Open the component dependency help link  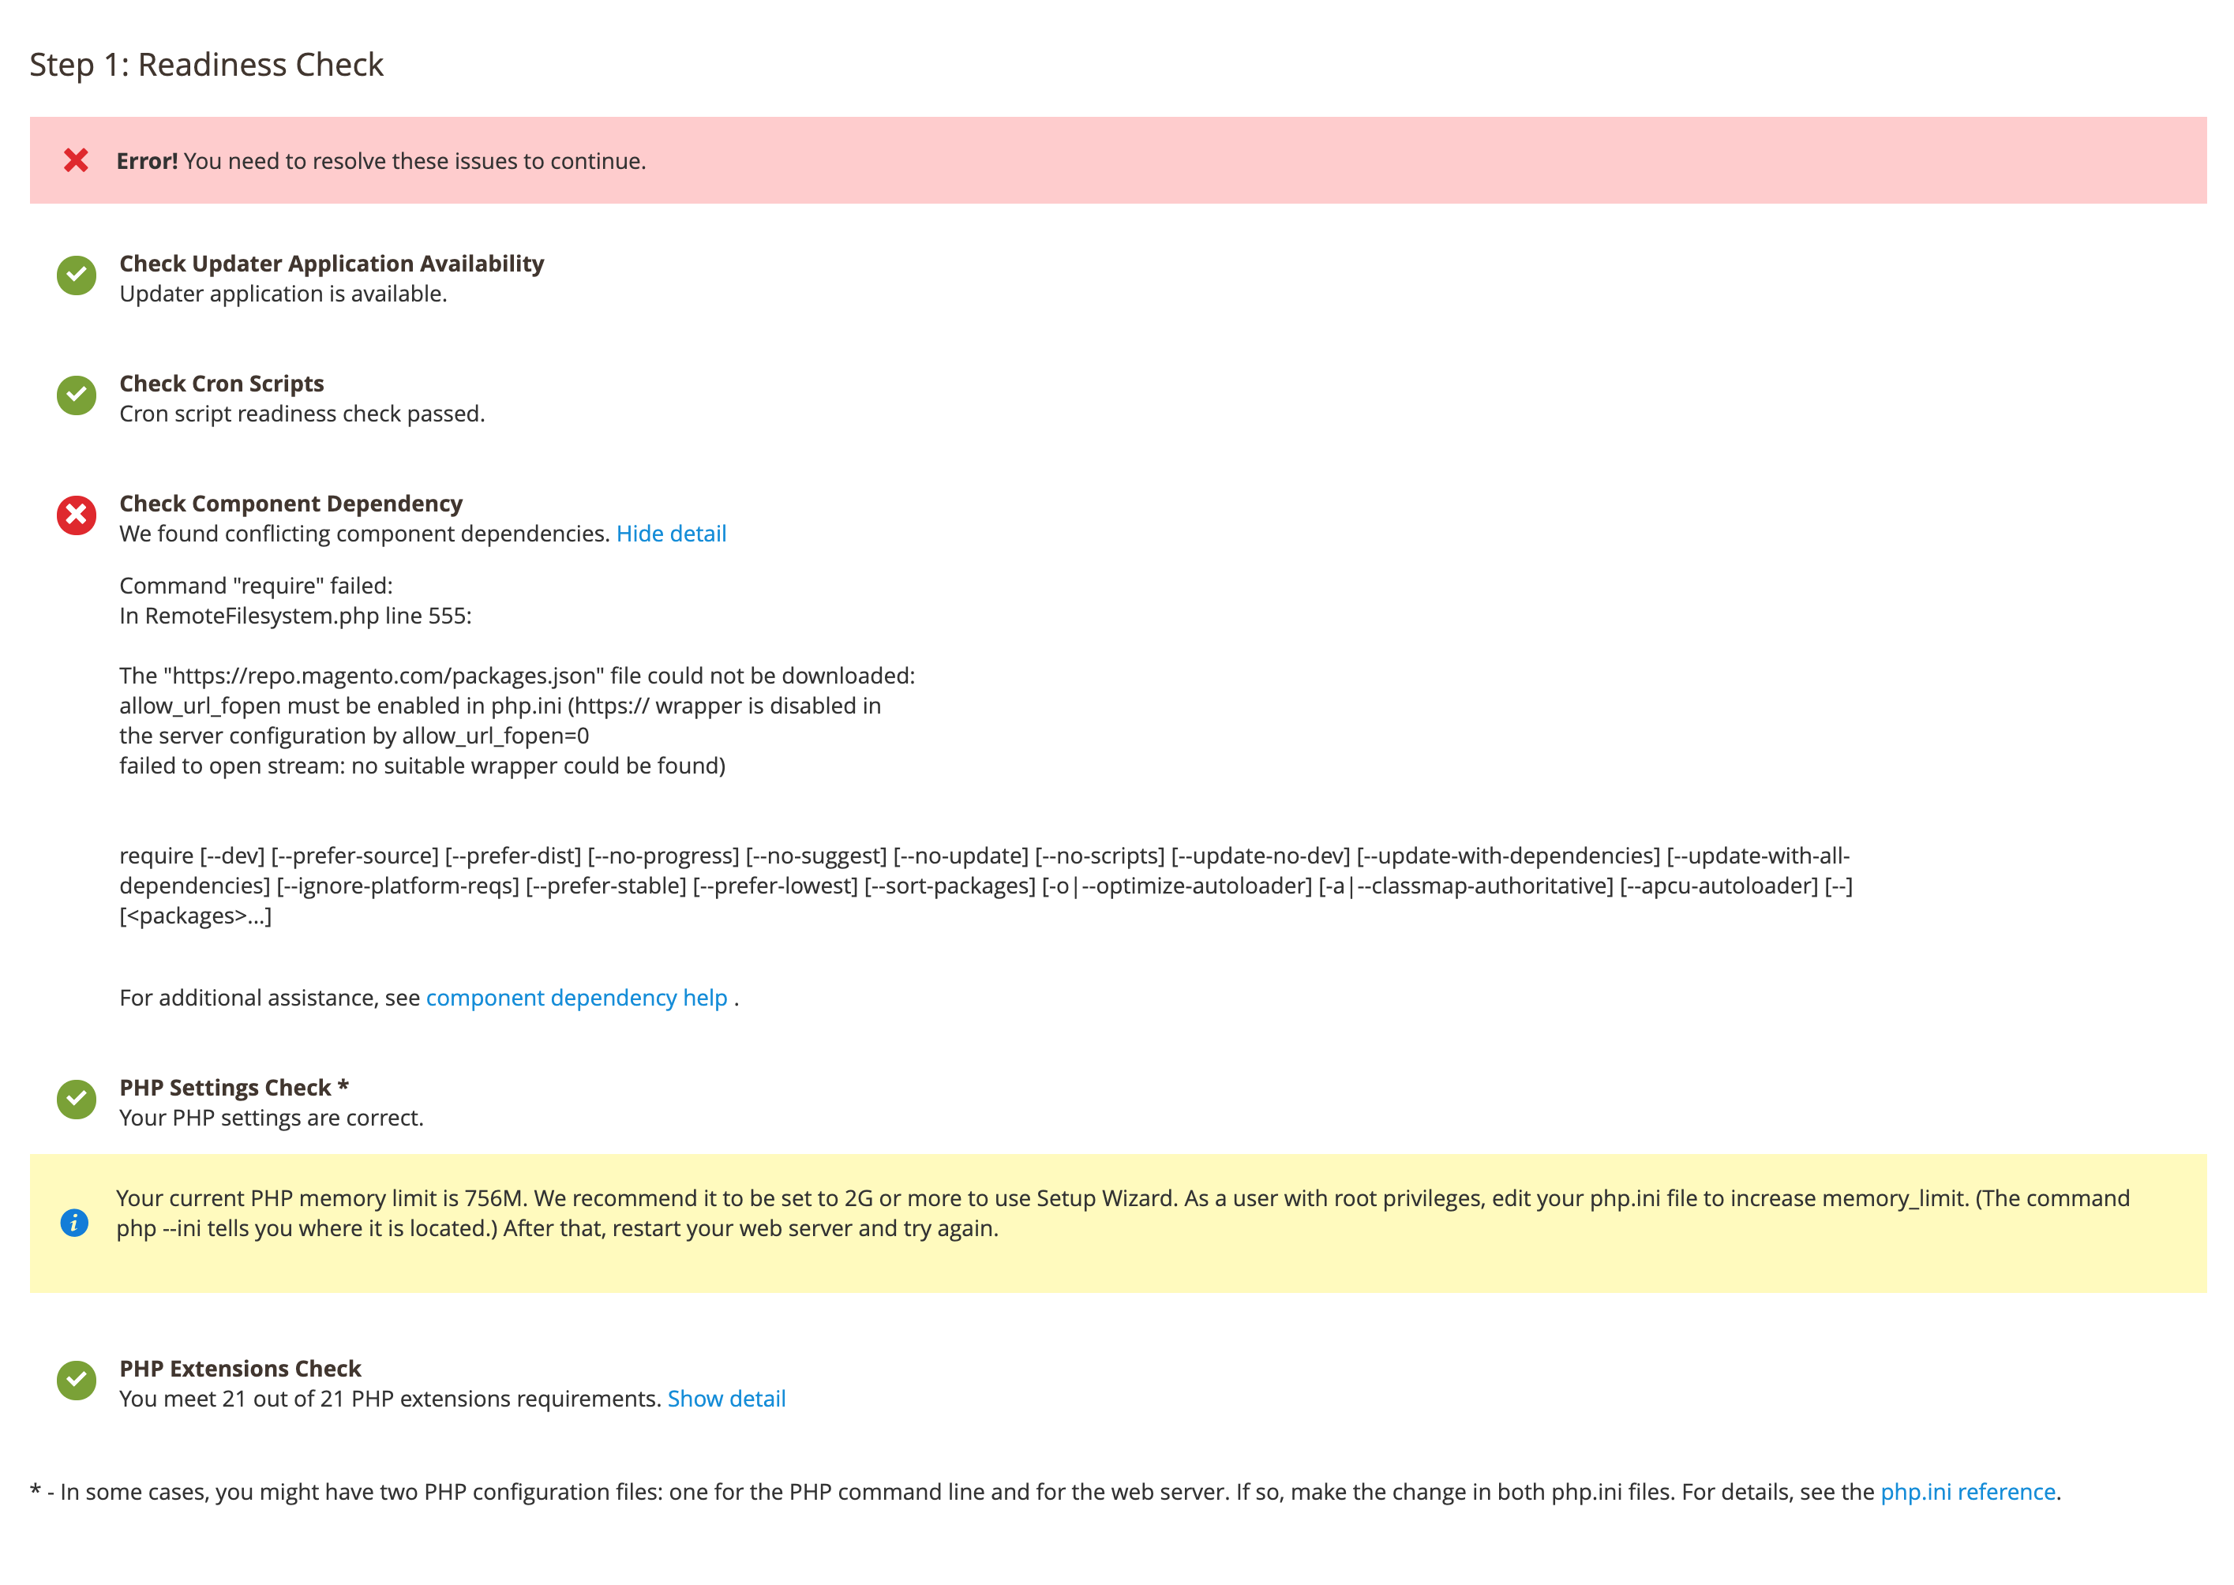(575, 999)
